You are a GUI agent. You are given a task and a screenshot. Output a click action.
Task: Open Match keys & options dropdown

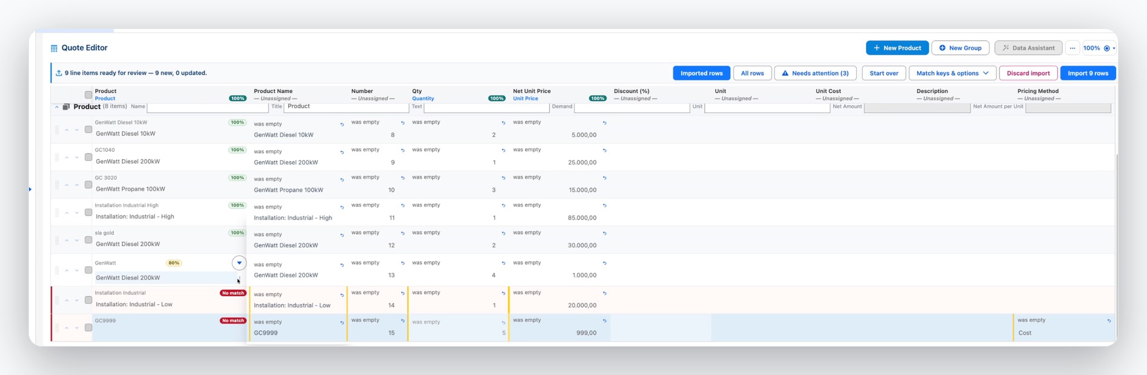pos(952,73)
